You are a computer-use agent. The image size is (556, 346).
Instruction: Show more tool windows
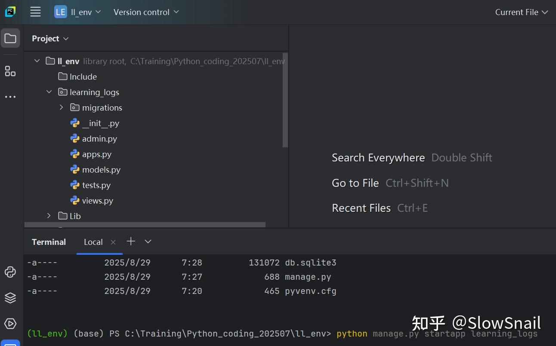[10, 96]
